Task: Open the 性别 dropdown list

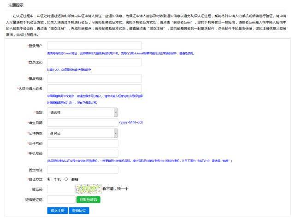Action: pyautogui.click(x=83, y=112)
